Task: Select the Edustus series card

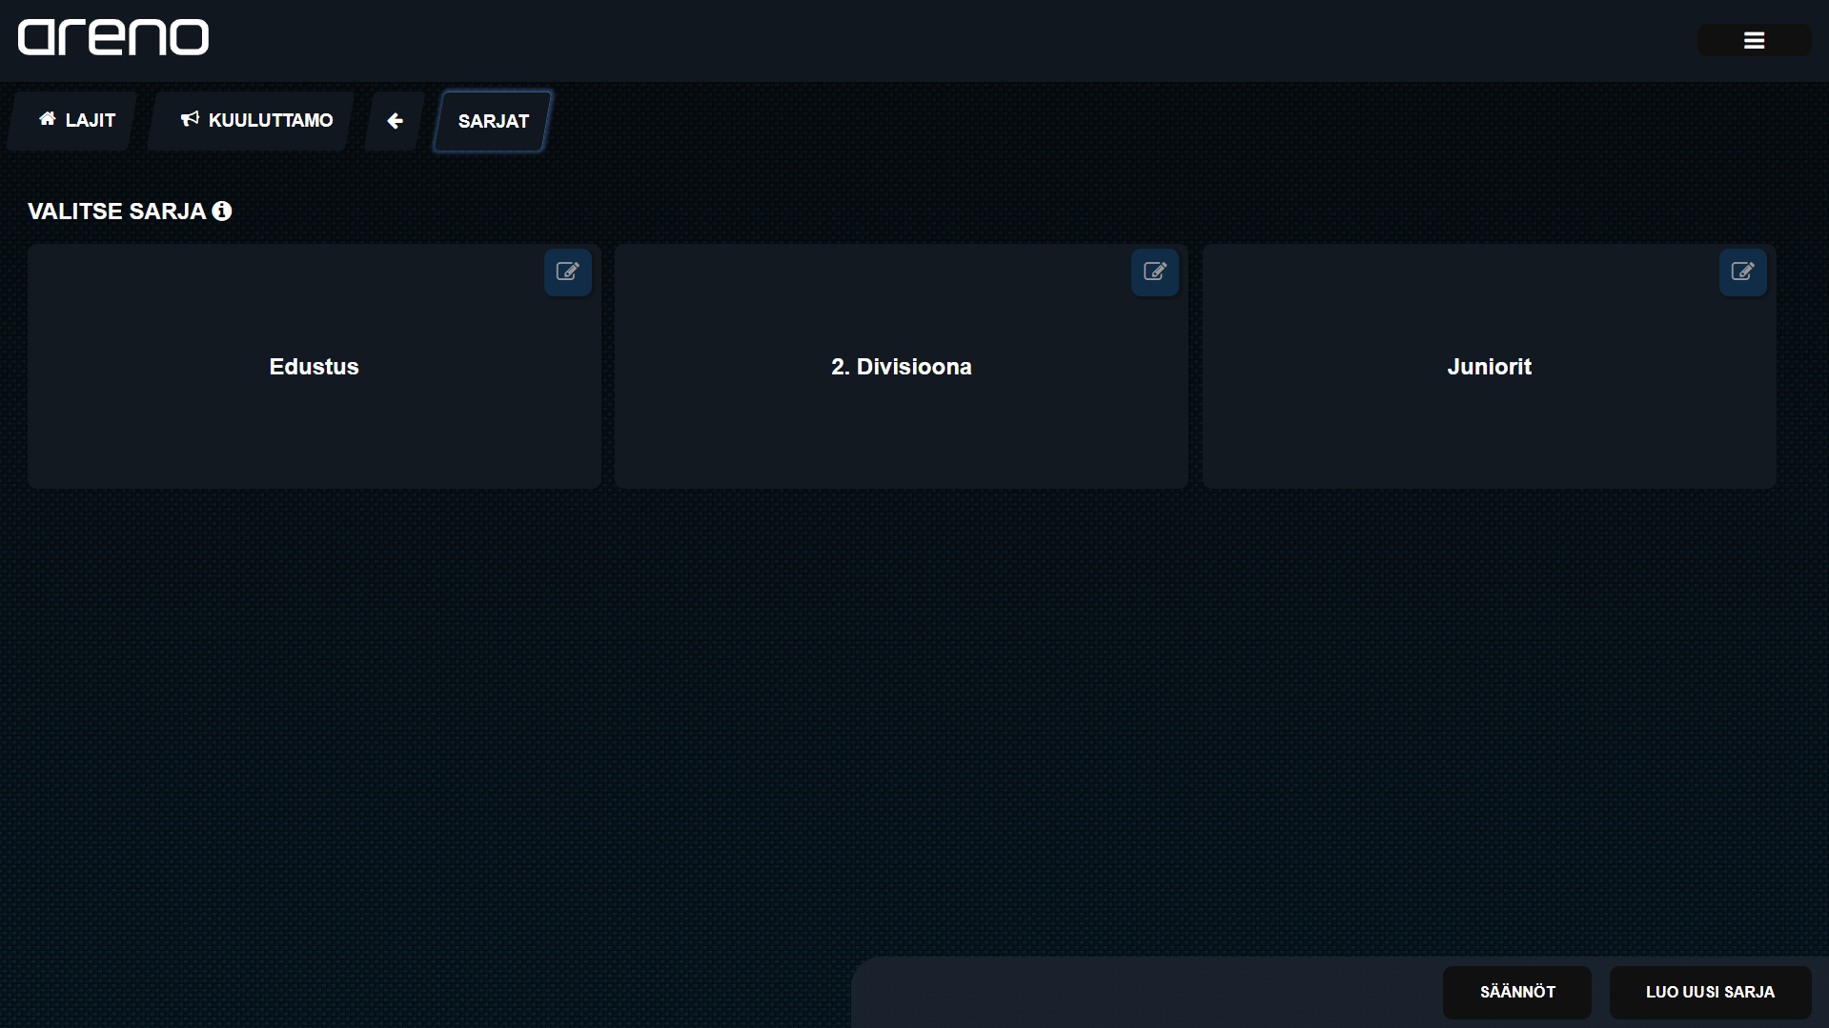Action: (314, 419)
